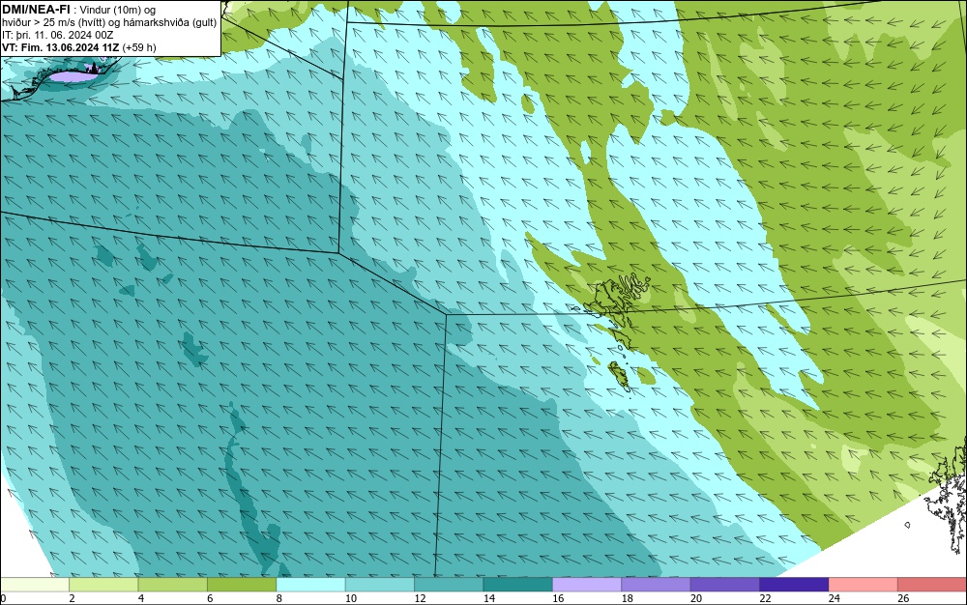Click the 18-20 m/s purple legend swatch

[657, 585]
